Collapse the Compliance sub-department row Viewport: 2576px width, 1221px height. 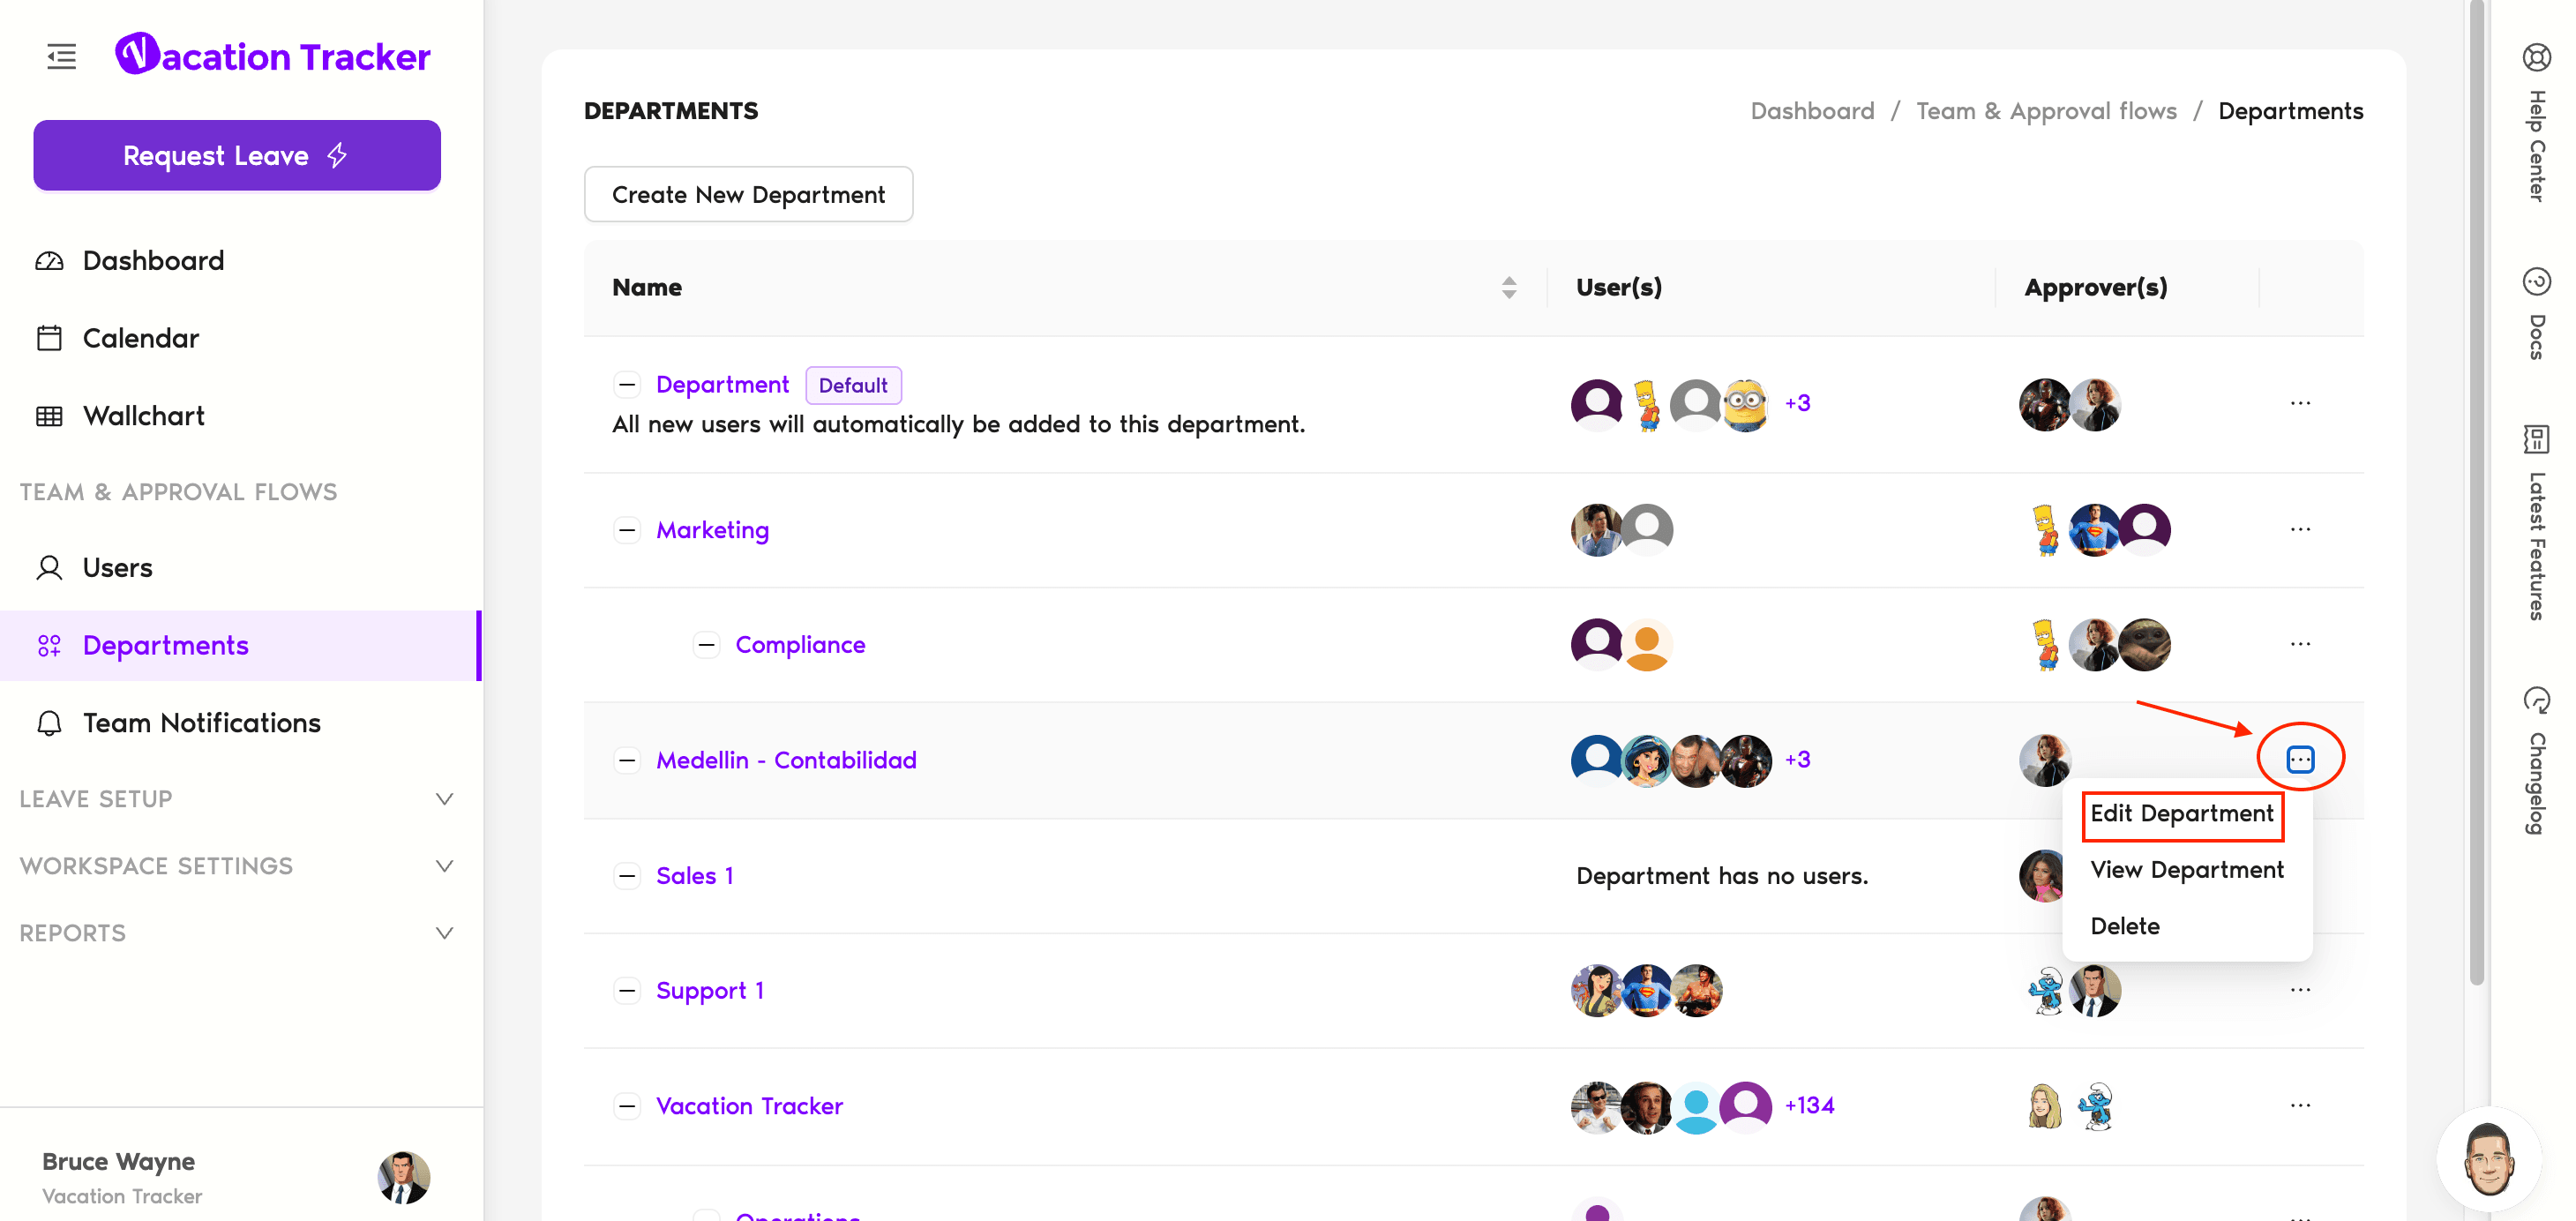(x=706, y=645)
